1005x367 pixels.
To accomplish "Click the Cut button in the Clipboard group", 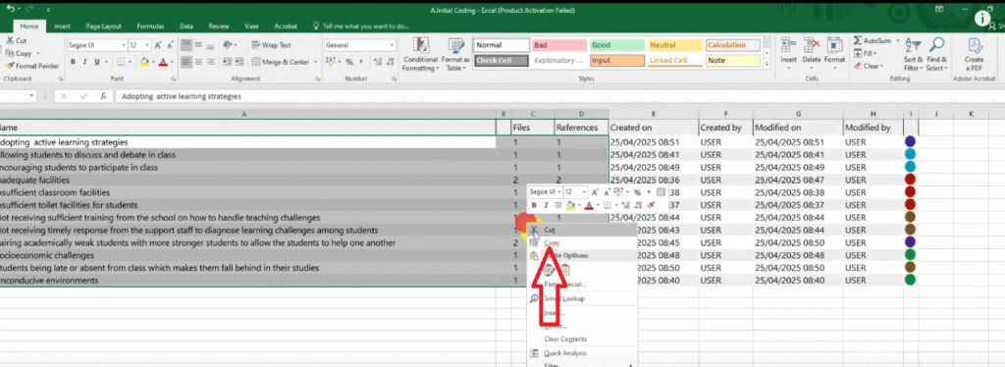I will tap(16, 40).
